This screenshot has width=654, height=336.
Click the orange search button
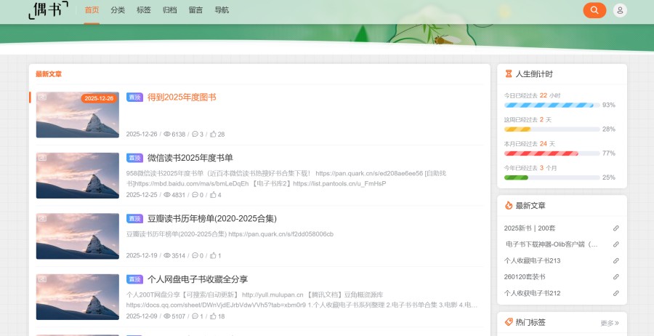tap(594, 10)
